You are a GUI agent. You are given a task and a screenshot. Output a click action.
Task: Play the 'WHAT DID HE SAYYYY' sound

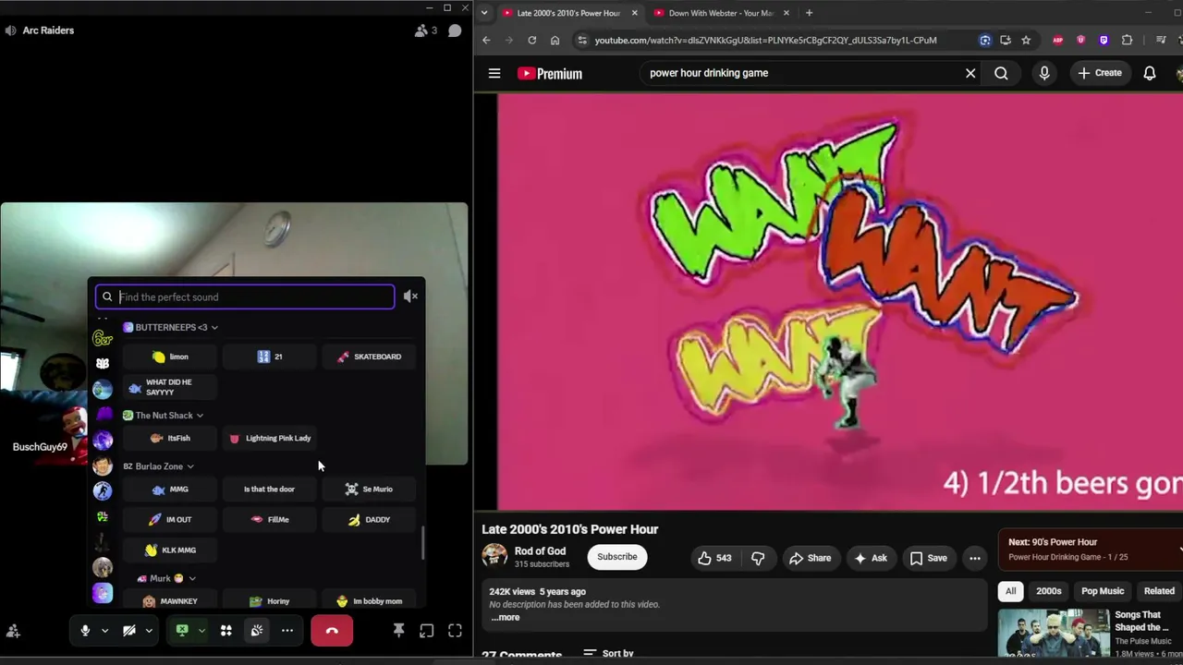171,387
